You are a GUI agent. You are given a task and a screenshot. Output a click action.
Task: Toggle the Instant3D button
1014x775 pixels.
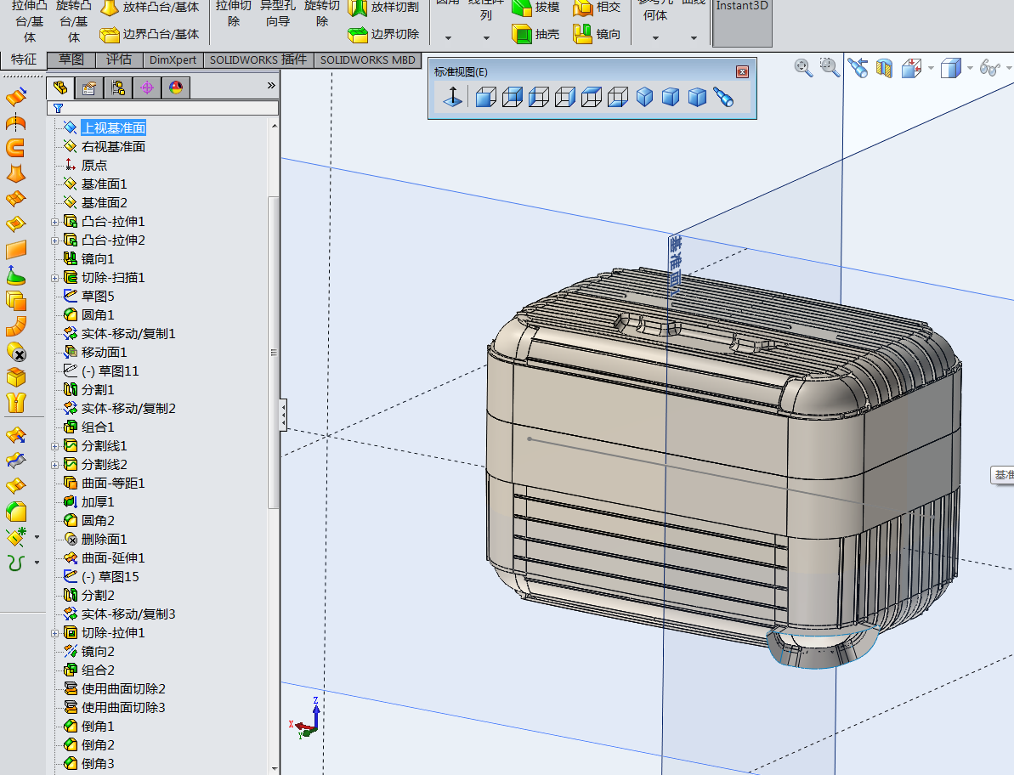[742, 23]
